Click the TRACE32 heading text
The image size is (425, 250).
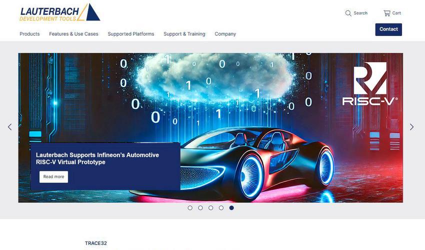click(96, 243)
